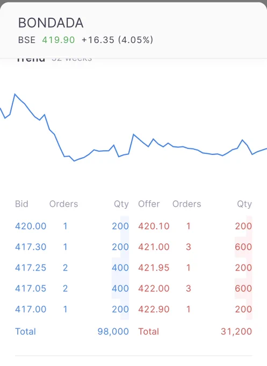Tap the blue bid Total label
The height and width of the screenshot is (366, 267).
click(25, 332)
